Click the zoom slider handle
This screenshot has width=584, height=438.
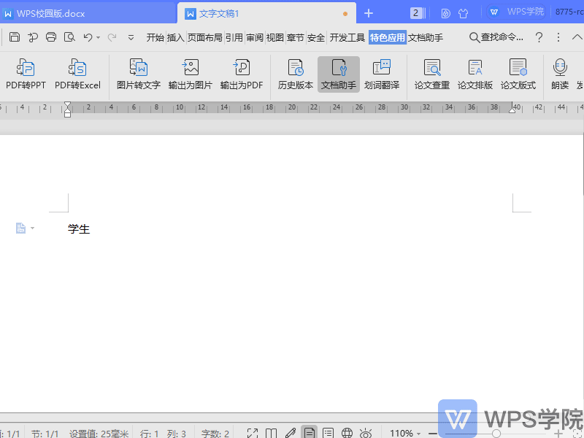click(496, 433)
